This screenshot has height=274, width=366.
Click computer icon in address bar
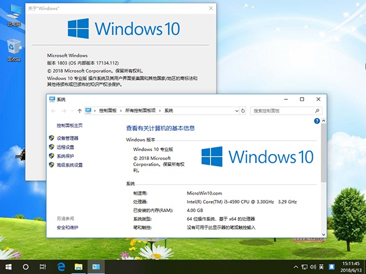88,110
